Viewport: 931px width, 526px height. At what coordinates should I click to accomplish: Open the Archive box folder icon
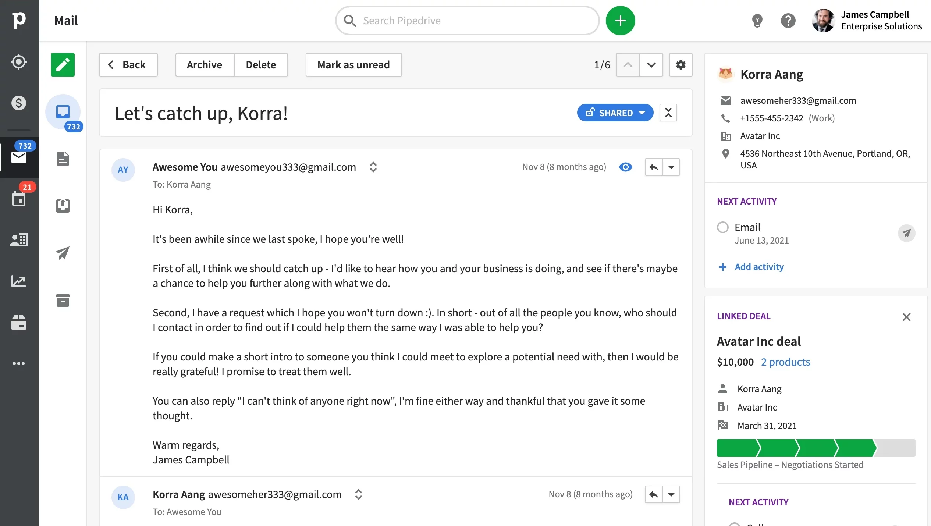click(x=63, y=300)
